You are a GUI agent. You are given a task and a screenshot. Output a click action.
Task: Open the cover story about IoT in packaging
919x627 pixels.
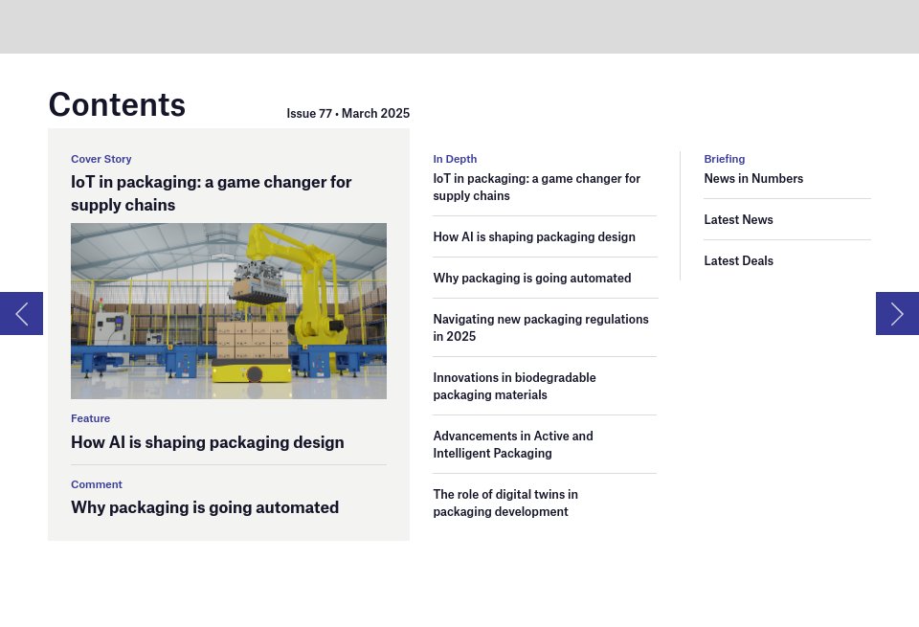tap(211, 192)
